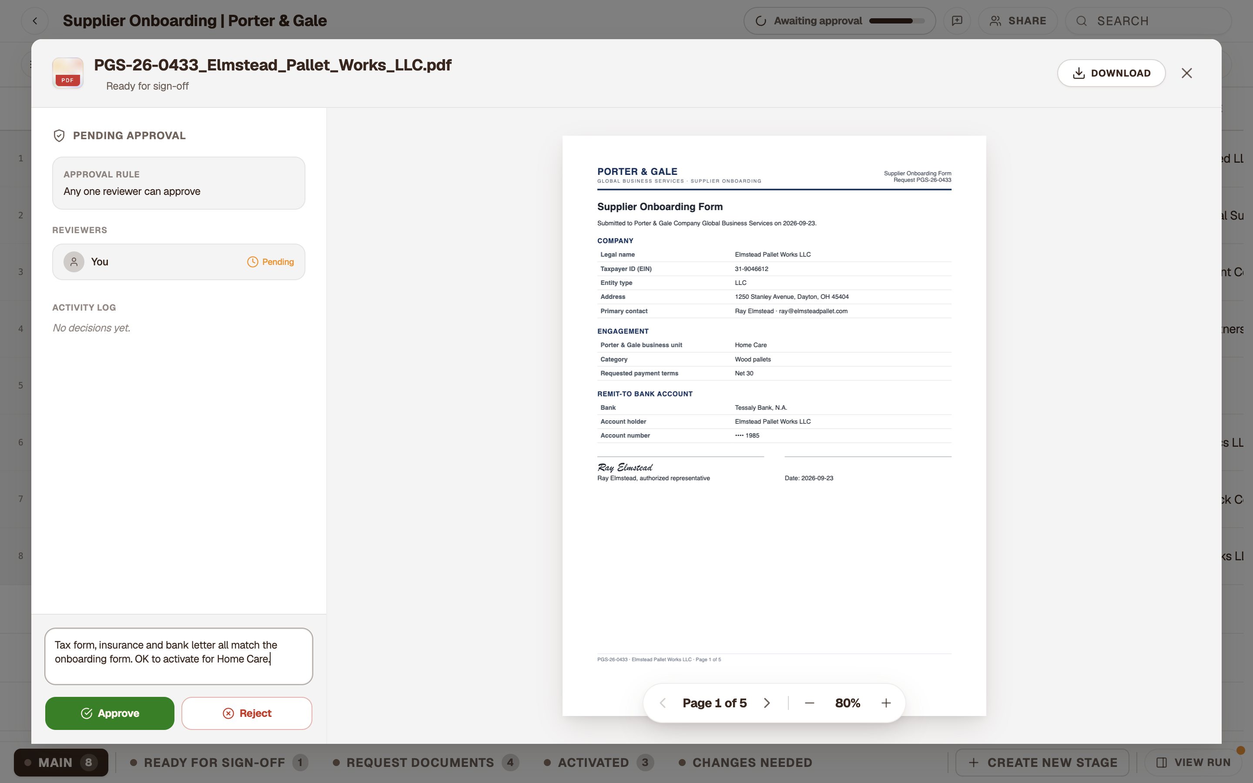Select the reviewer avatar next to You
The height and width of the screenshot is (783, 1253).
(x=74, y=261)
